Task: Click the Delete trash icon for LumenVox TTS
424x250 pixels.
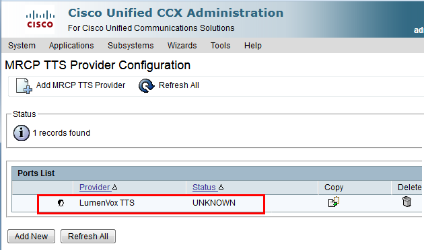Action: 407,202
